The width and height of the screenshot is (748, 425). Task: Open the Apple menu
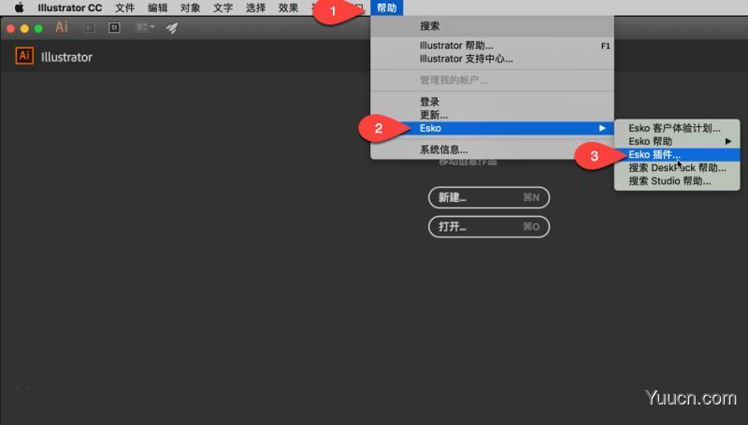19,7
